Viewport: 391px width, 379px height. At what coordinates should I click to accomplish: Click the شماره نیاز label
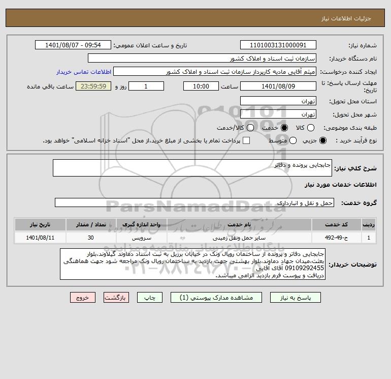[363, 45]
